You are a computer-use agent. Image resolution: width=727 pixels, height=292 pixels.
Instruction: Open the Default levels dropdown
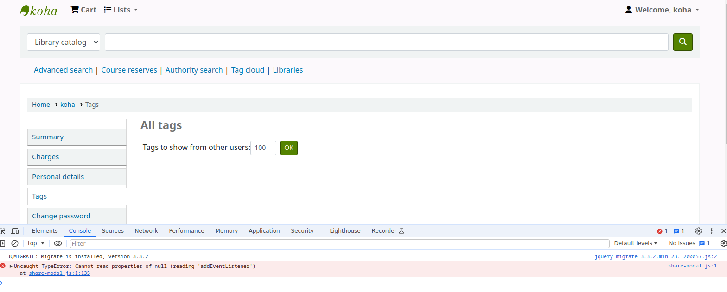pos(636,243)
